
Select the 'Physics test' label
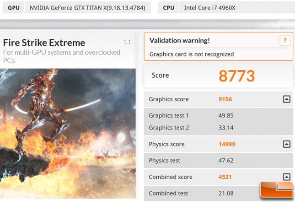point(165,161)
